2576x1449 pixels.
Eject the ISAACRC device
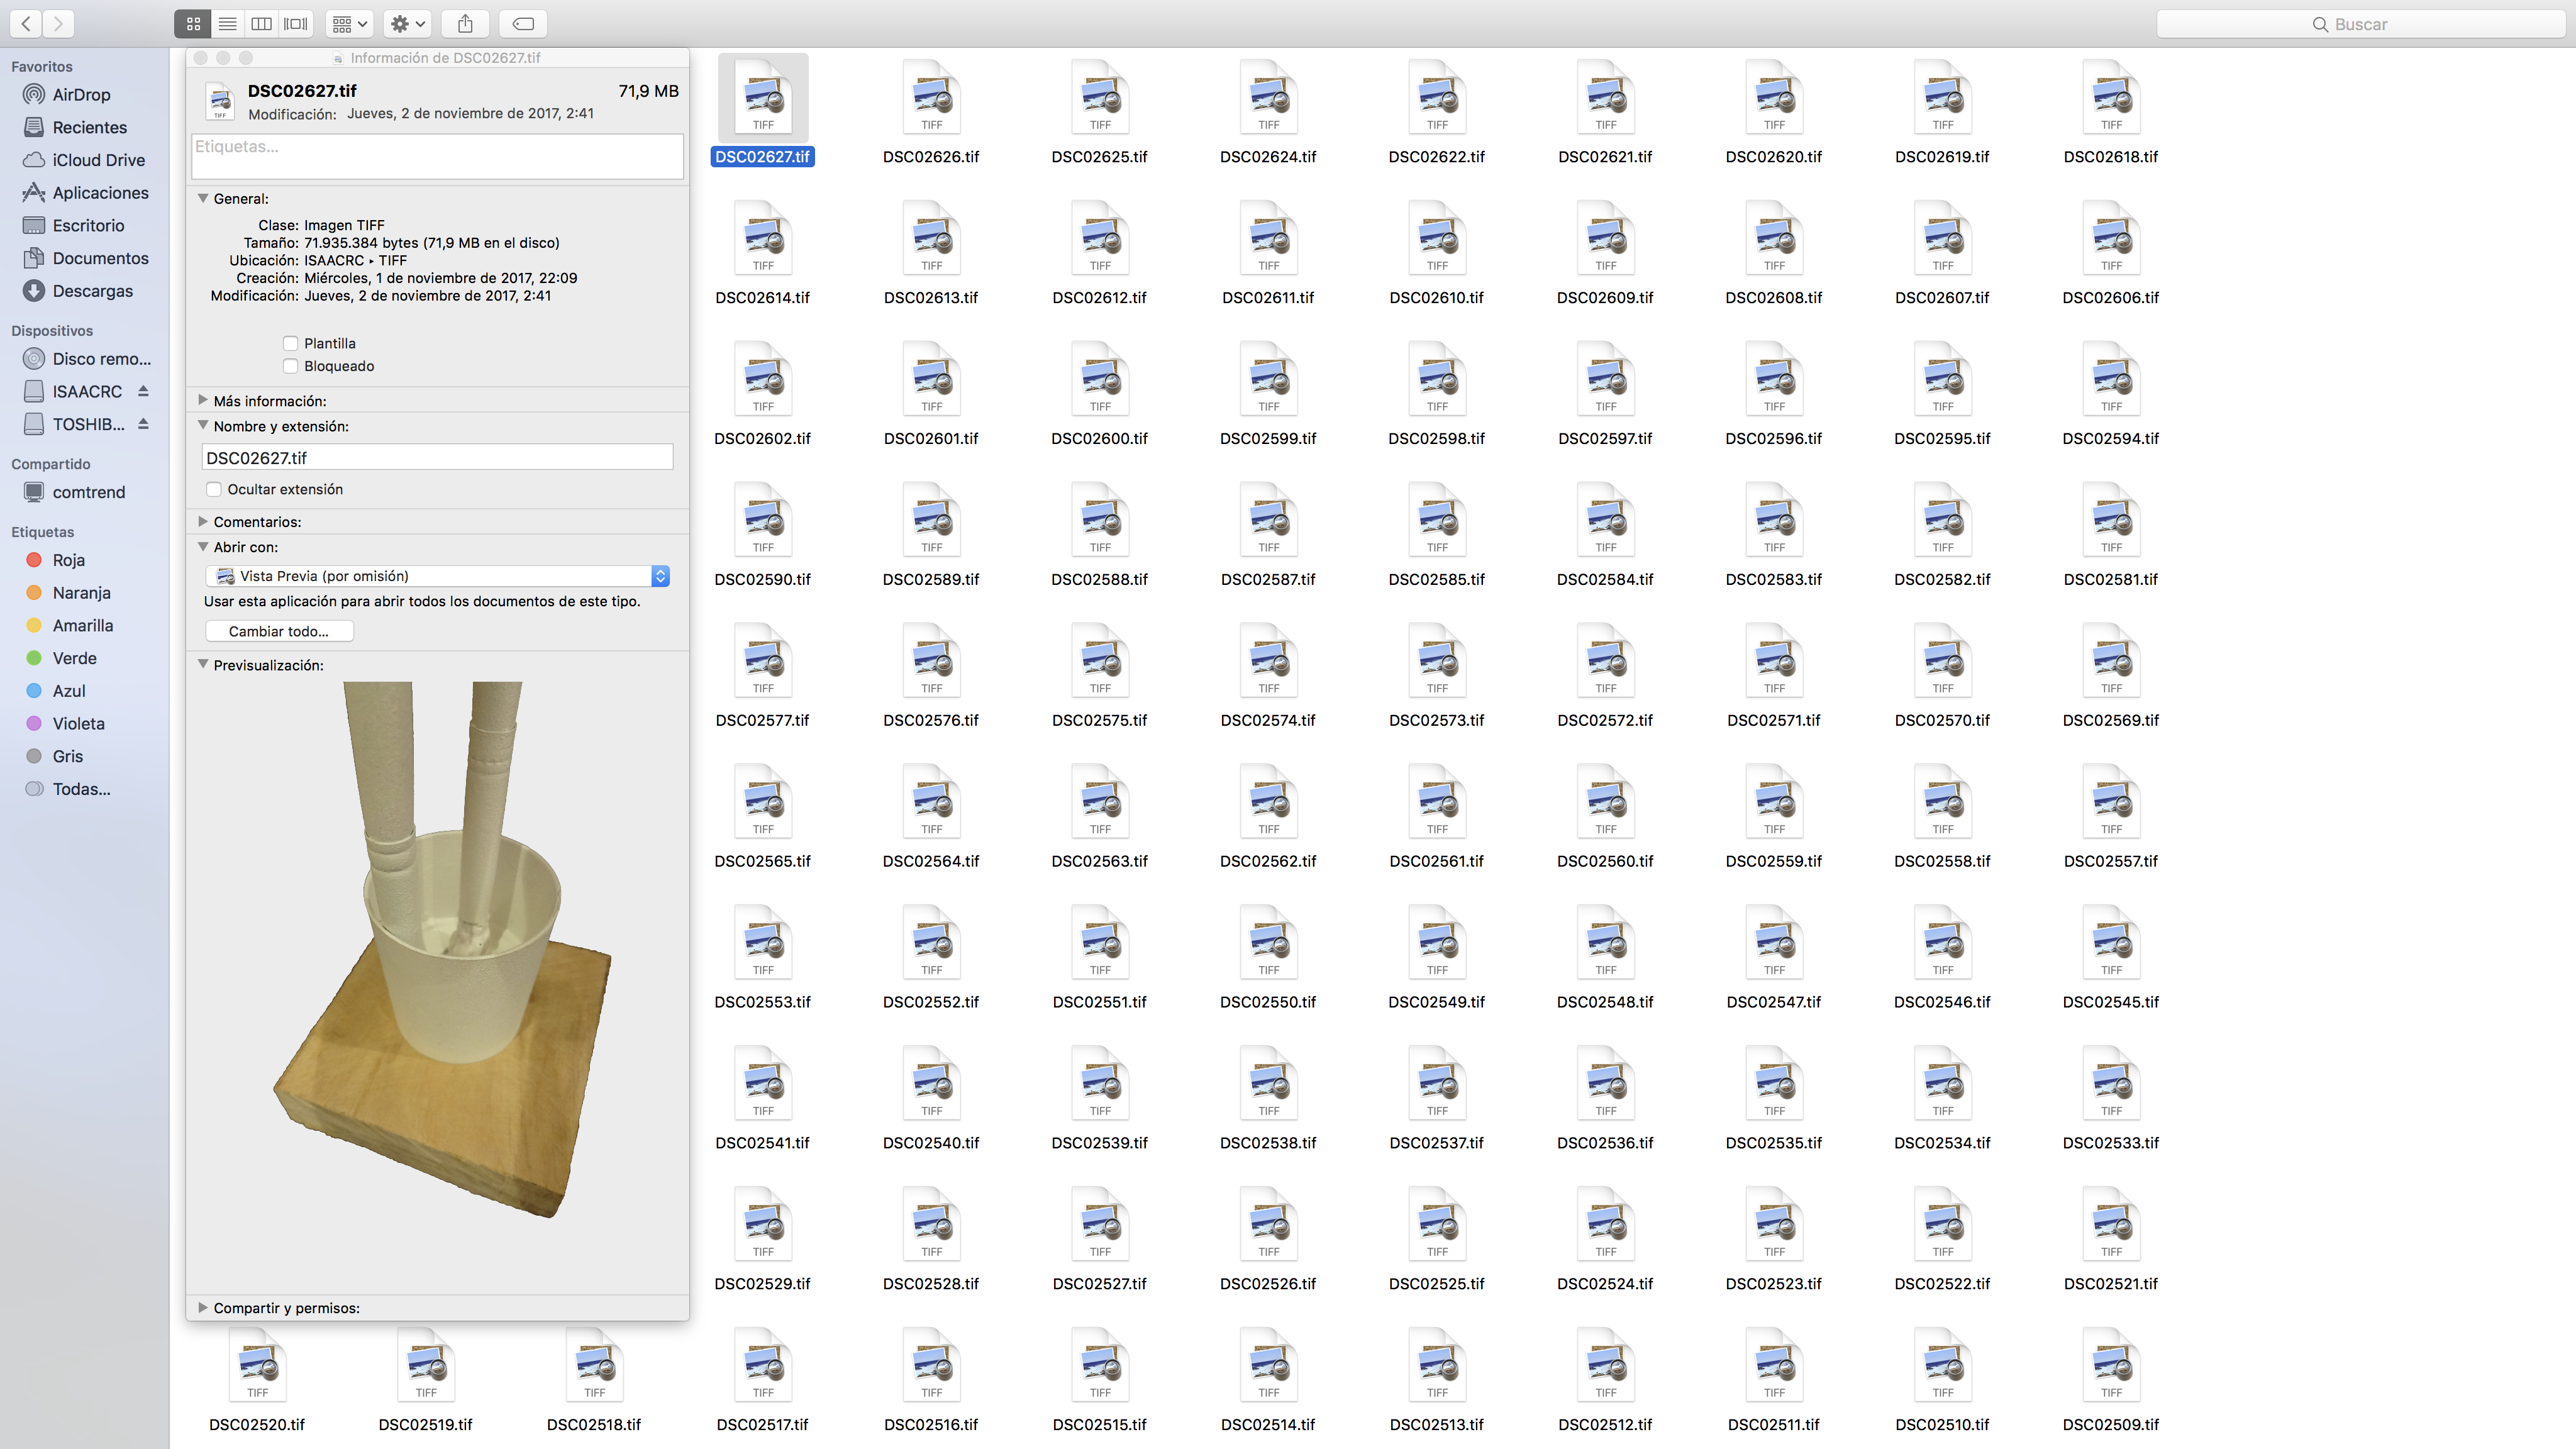click(x=143, y=391)
